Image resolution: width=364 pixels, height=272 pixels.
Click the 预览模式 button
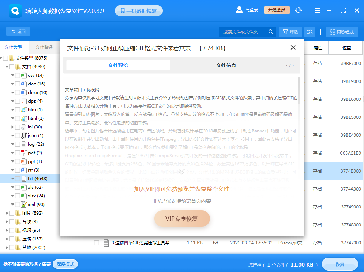coord(342,32)
